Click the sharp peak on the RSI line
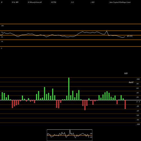This screenshot has height=141, width=141. tap(107, 31)
